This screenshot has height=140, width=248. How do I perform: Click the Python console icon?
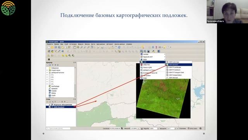coord(153,51)
